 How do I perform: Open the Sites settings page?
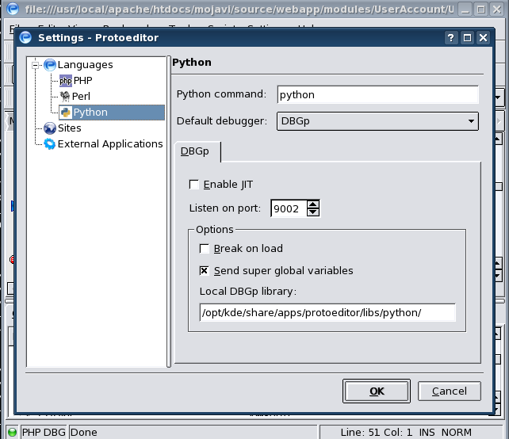[x=70, y=128]
